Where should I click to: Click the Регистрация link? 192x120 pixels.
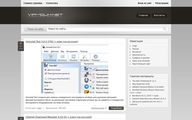(162, 3)
